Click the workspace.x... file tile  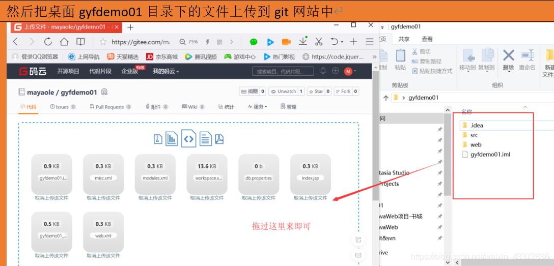[207, 174]
